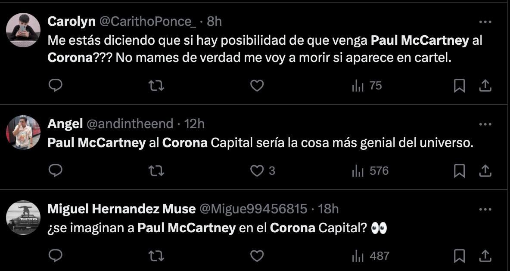
Task: Repost Angel's Corona Capital tweet
Action: pos(156,171)
